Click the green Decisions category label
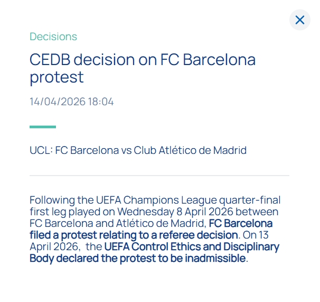The image size is (320, 302). pyautogui.click(x=53, y=36)
